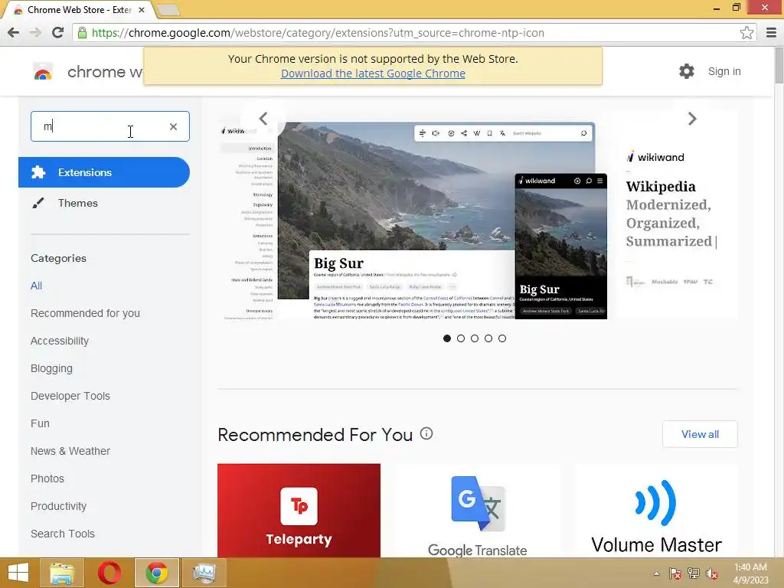The image size is (784, 588).
Task: Open the monitor app in the taskbar
Action: (204, 573)
